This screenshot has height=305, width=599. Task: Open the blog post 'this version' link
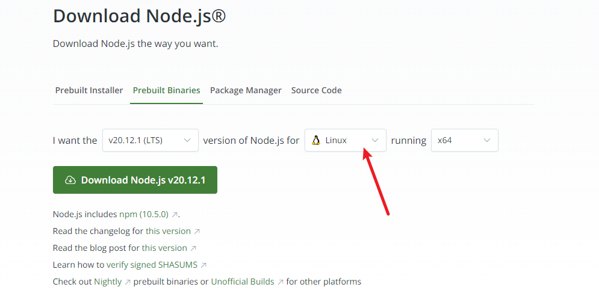pos(164,248)
